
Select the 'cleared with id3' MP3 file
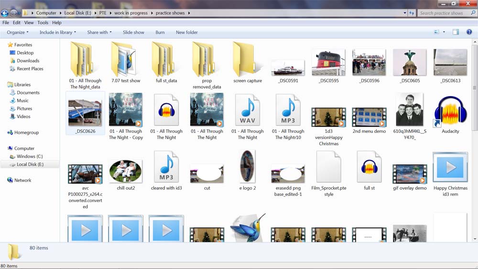pyautogui.click(x=166, y=168)
